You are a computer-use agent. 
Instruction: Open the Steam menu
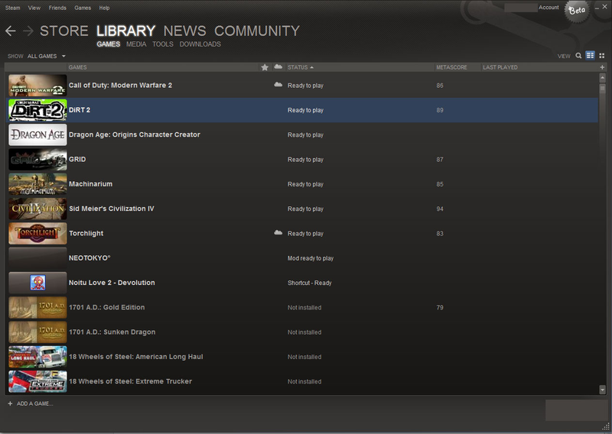(12, 8)
